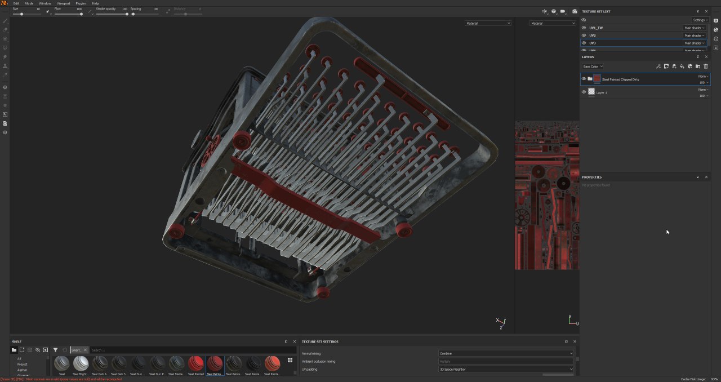Hide Layer 1 in Layers panel
Screen dimensions: 721x382
pos(584,92)
